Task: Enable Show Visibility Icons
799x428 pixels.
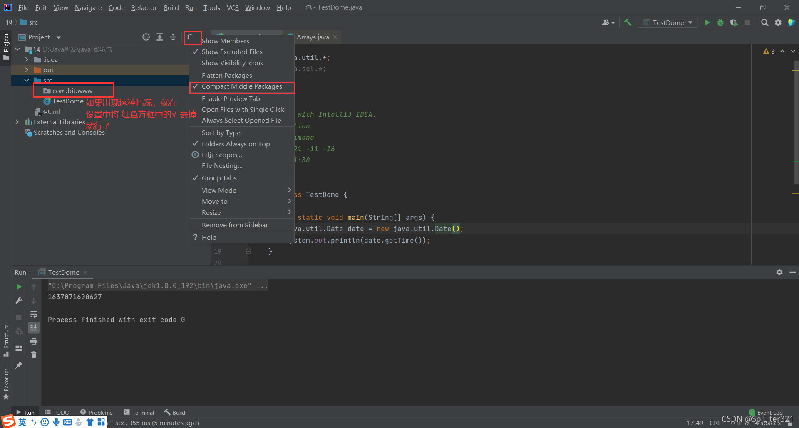Action: point(242,63)
